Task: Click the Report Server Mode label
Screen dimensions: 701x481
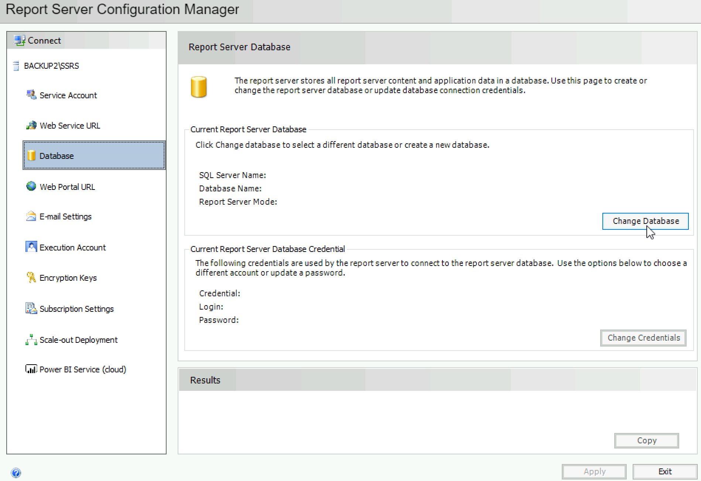Action: 238,202
